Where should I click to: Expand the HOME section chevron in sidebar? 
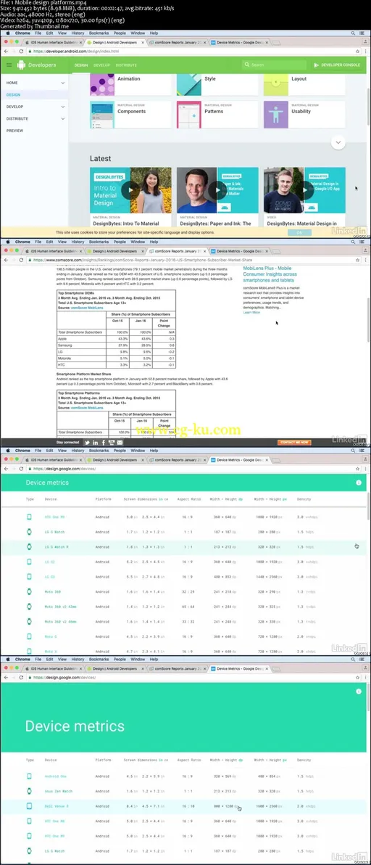(x=63, y=83)
